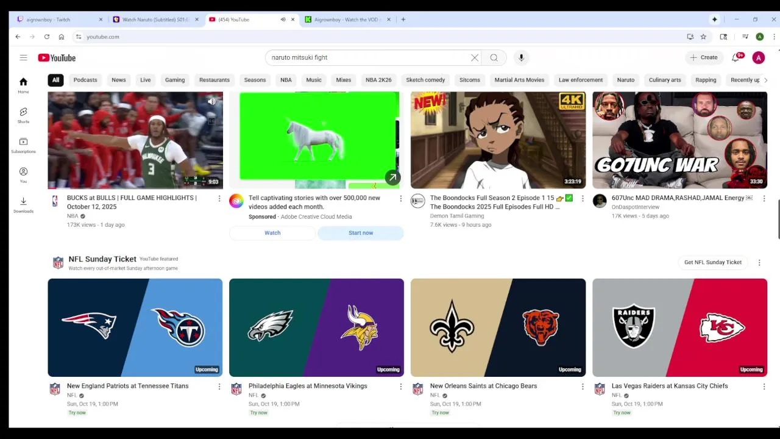Click Start now on the Adobe ad
This screenshot has height=439, width=780.
point(361,233)
